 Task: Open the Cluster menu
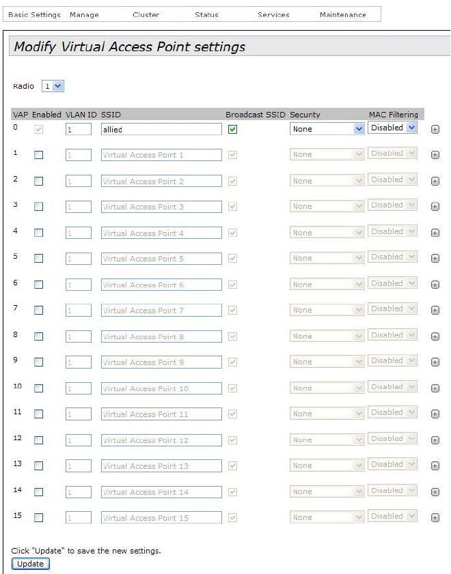(146, 14)
